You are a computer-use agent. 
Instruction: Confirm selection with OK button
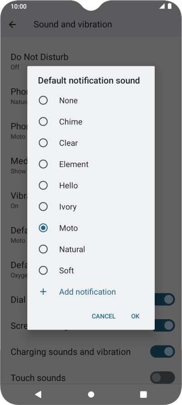click(x=135, y=316)
